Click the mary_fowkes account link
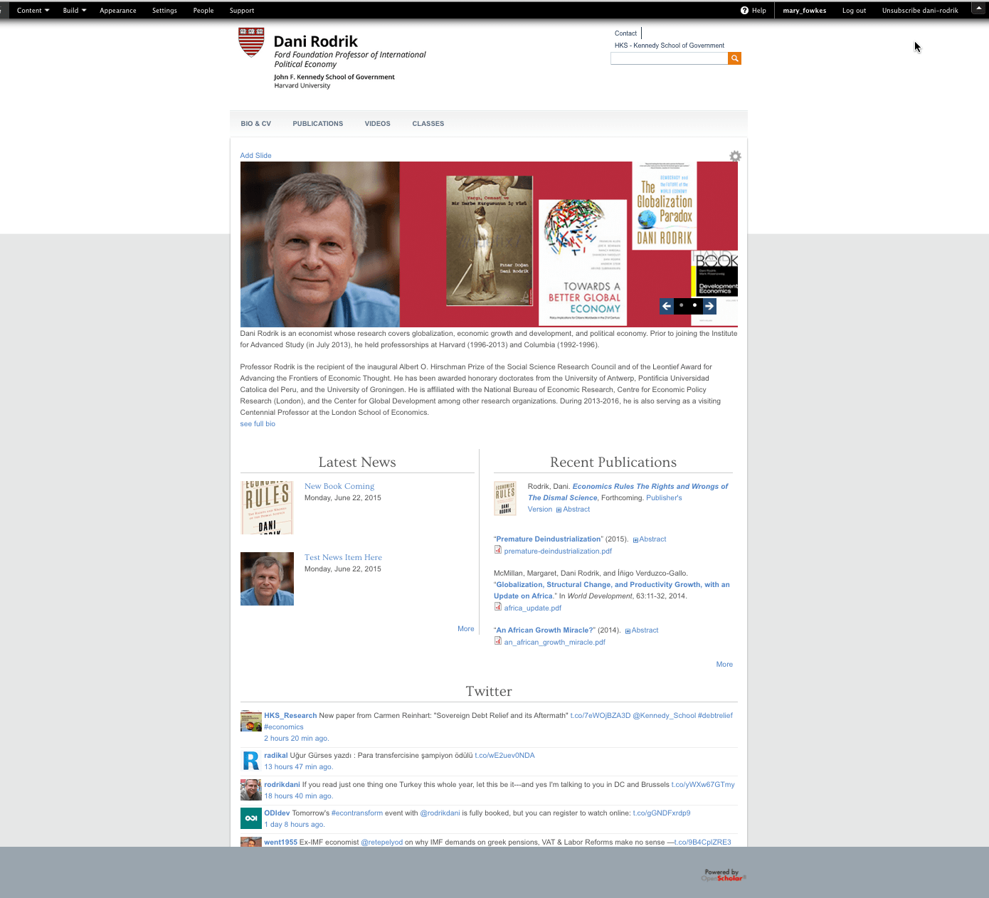This screenshot has height=898, width=989. tap(805, 11)
